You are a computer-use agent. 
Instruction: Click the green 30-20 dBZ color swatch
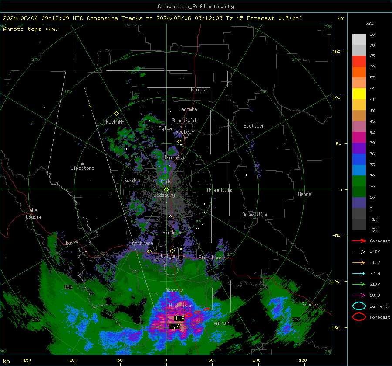coord(359,181)
